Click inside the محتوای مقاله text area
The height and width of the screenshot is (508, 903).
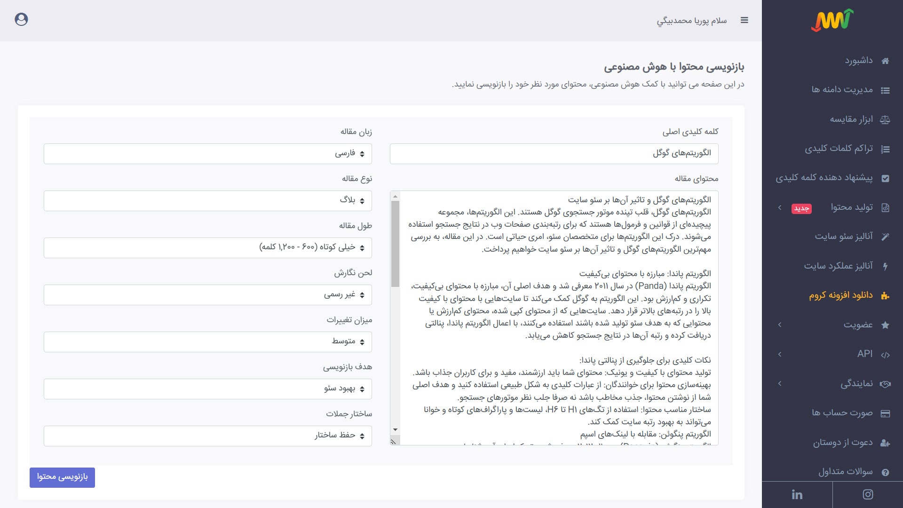554,318
